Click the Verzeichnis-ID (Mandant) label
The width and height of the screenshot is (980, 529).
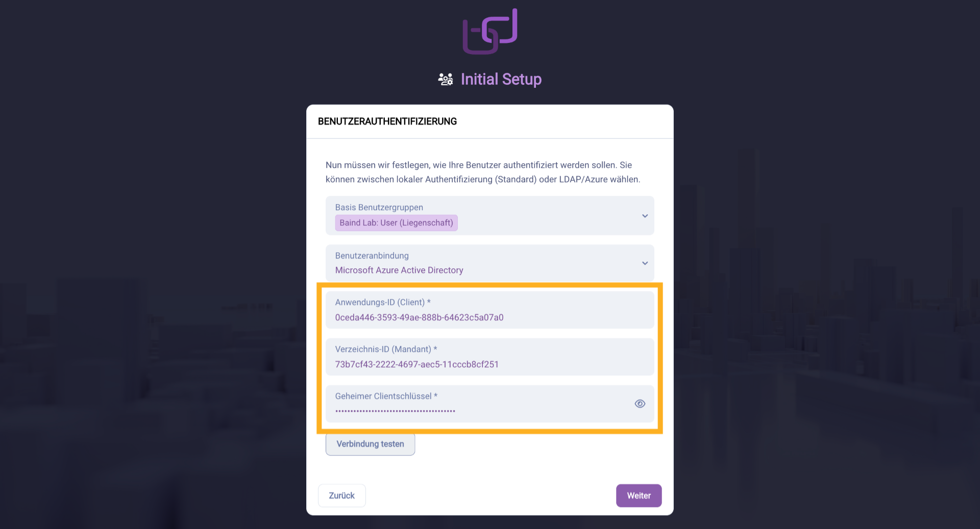click(x=385, y=349)
